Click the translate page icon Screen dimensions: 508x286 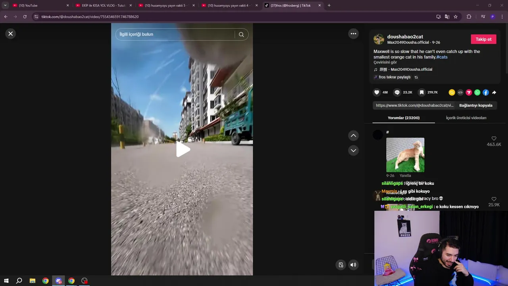coord(447,17)
